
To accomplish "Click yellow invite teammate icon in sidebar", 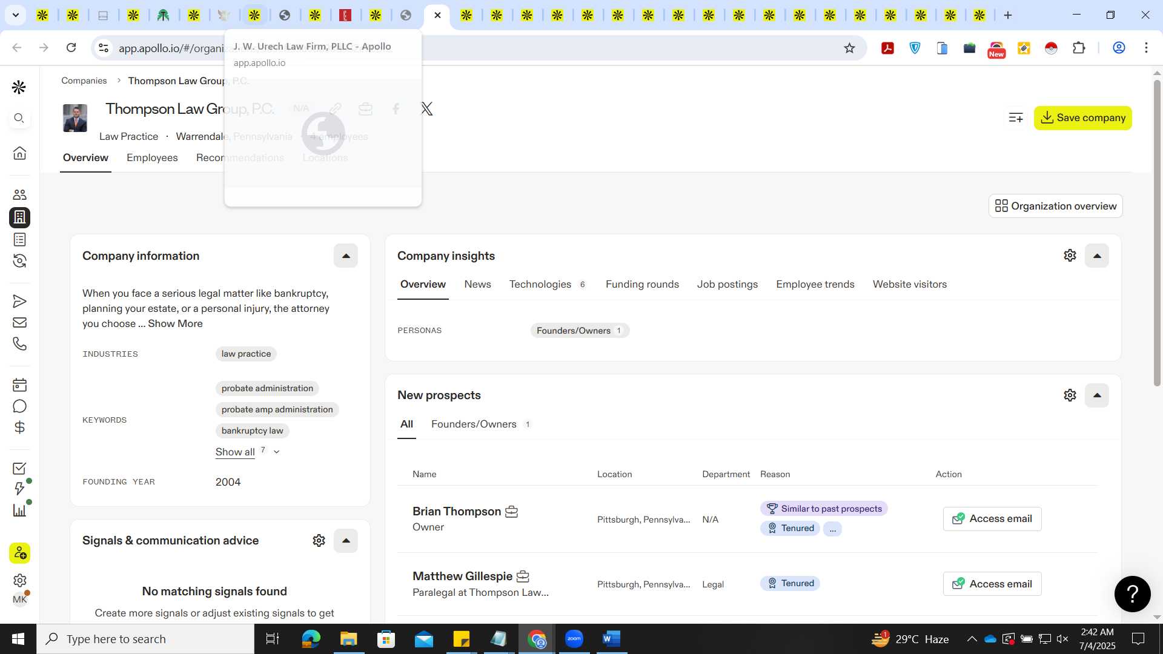I will pos(19,553).
